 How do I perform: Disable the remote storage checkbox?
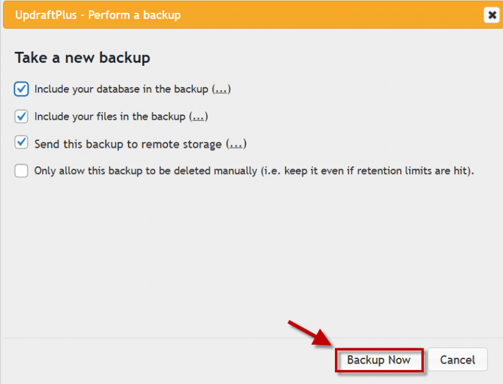[x=21, y=143]
